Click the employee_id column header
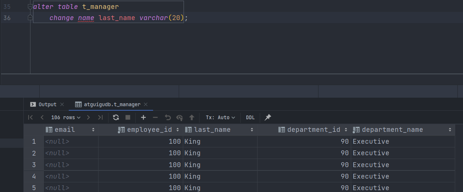463x192 pixels. [x=141, y=130]
